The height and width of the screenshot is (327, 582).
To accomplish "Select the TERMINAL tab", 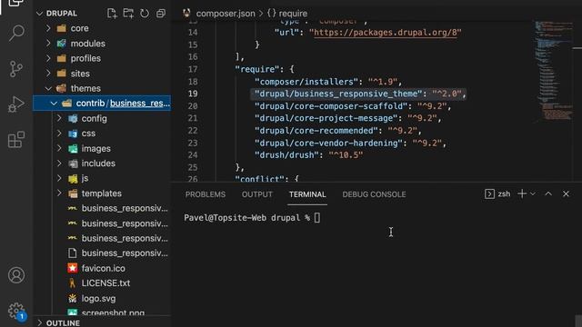I will click(x=307, y=194).
